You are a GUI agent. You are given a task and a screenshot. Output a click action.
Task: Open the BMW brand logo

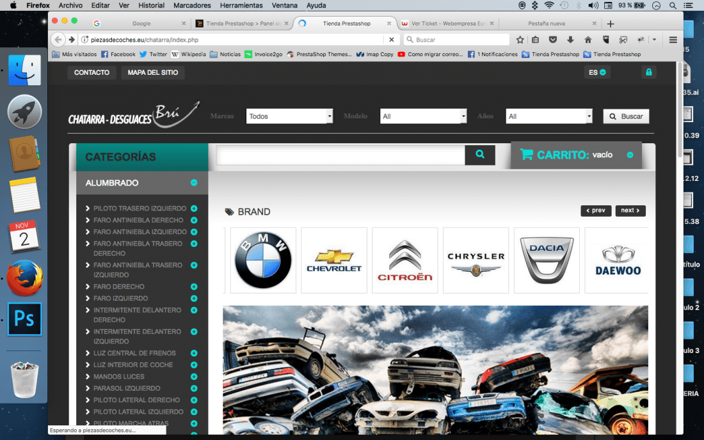click(x=263, y=260)
